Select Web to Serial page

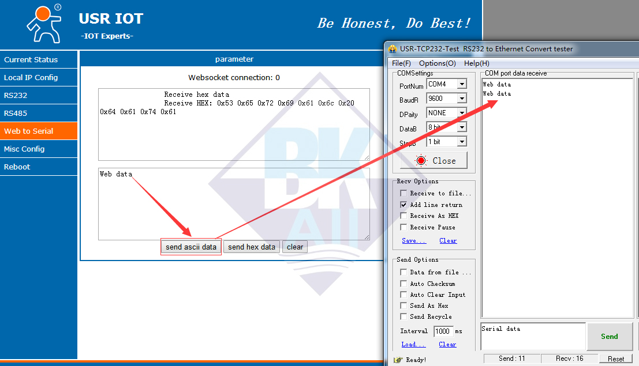39,131
